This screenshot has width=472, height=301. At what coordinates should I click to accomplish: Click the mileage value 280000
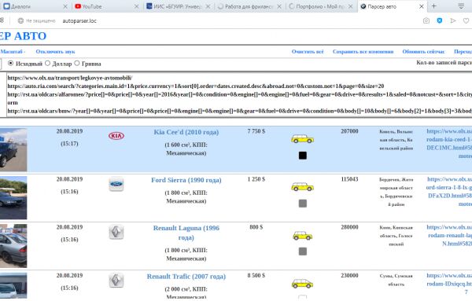tap(349, 227)
